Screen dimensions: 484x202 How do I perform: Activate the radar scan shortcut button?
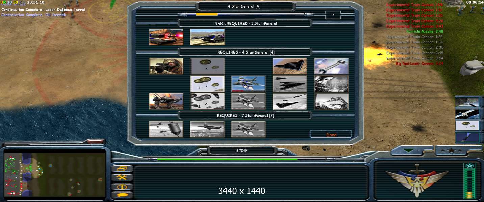[467, 102]
